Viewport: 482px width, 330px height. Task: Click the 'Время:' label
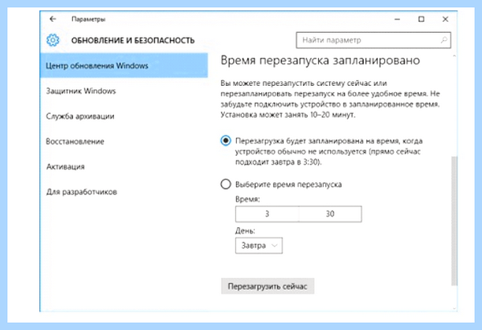[x=247, y=199]
